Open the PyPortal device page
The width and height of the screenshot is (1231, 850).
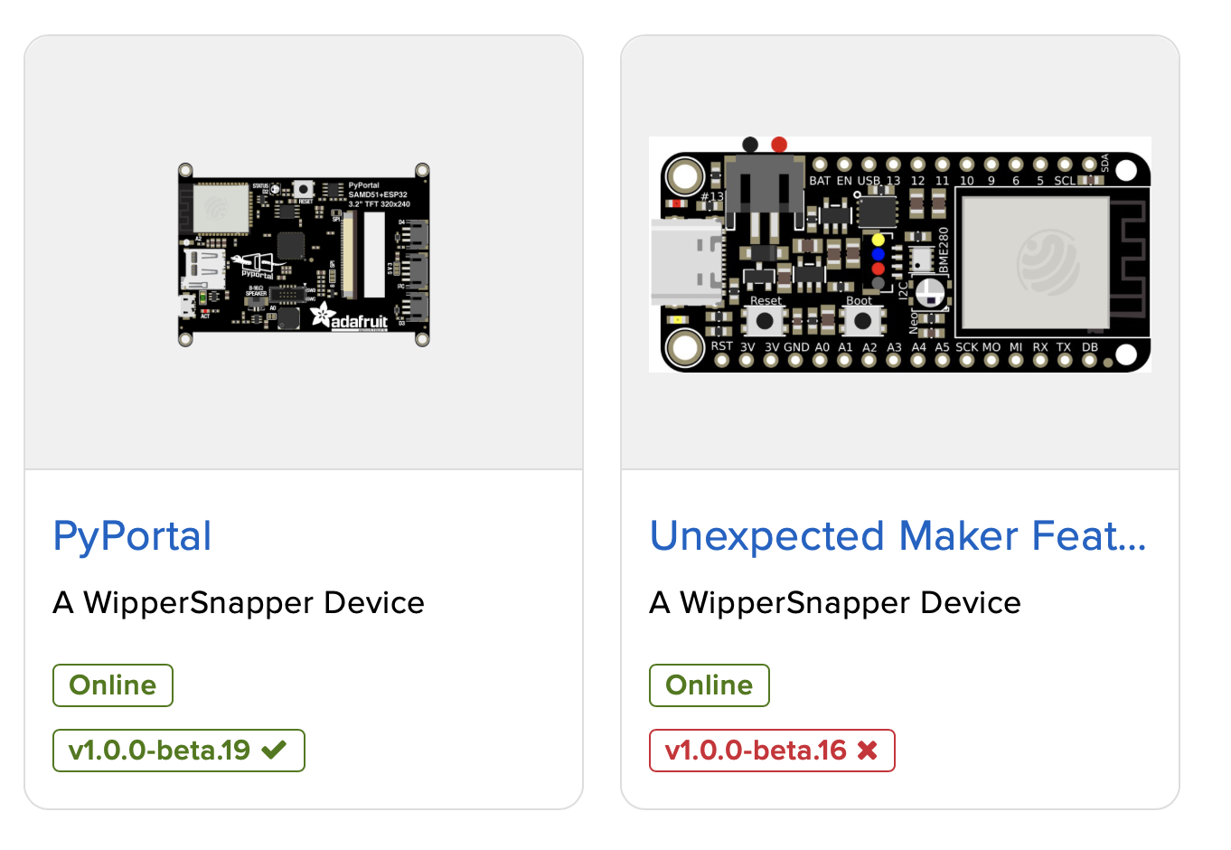132,535
